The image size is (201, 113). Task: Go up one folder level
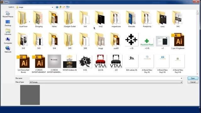coord(61,7)
